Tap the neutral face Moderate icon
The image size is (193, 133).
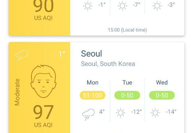click(x=43, y=81)
